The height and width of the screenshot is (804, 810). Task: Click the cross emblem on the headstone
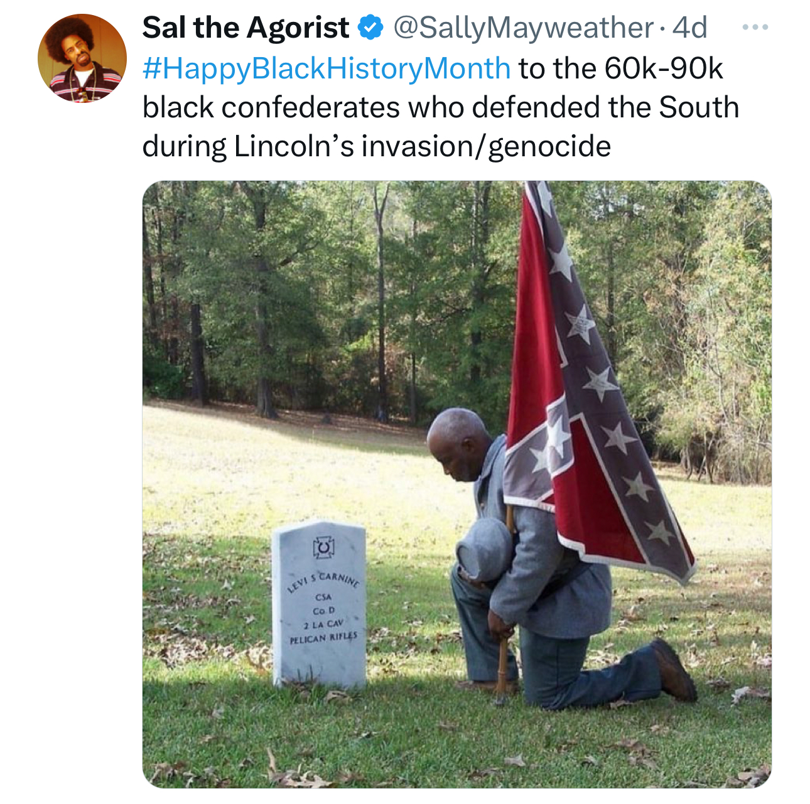[323, 547]
